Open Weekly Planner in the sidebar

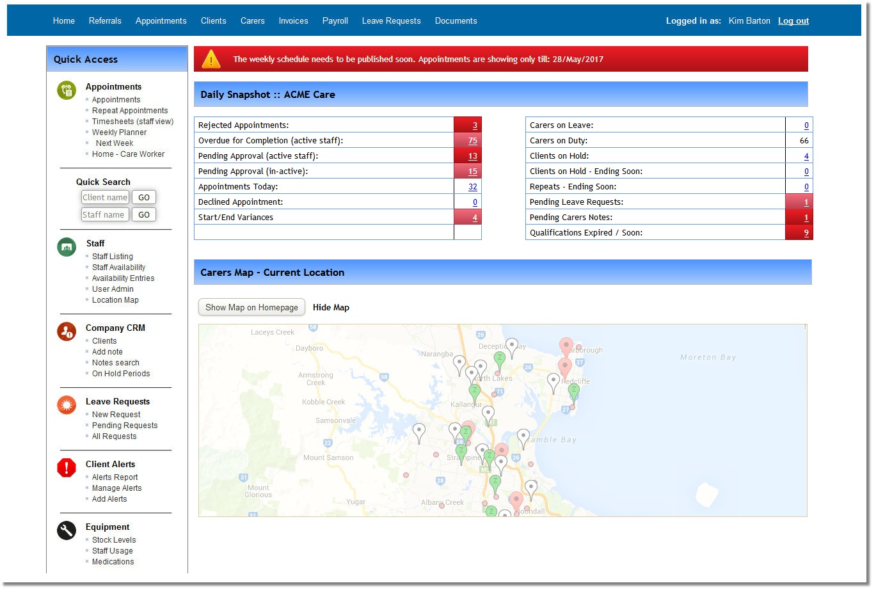pyautogui.click(x=119, y=132)
